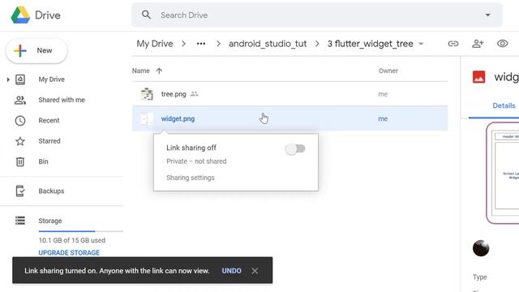This screenshot has height=292, width=519.
Task: Expand My Drive tree arrow
Action: [x=8, y=79]
